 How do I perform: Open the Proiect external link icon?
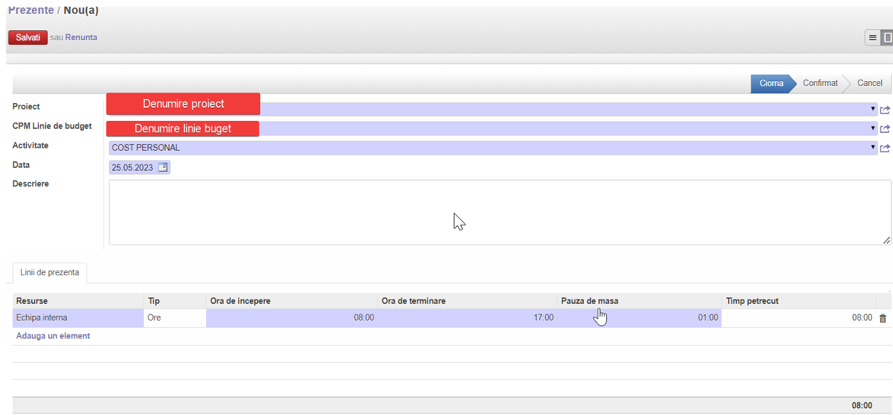885,110
